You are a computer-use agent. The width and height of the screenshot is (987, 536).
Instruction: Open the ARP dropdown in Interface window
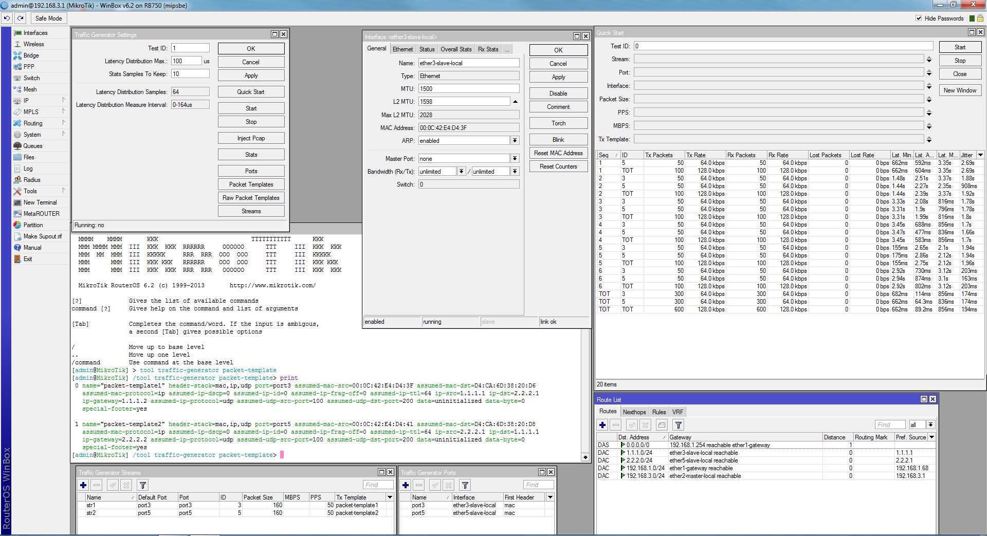click(515, 140)
